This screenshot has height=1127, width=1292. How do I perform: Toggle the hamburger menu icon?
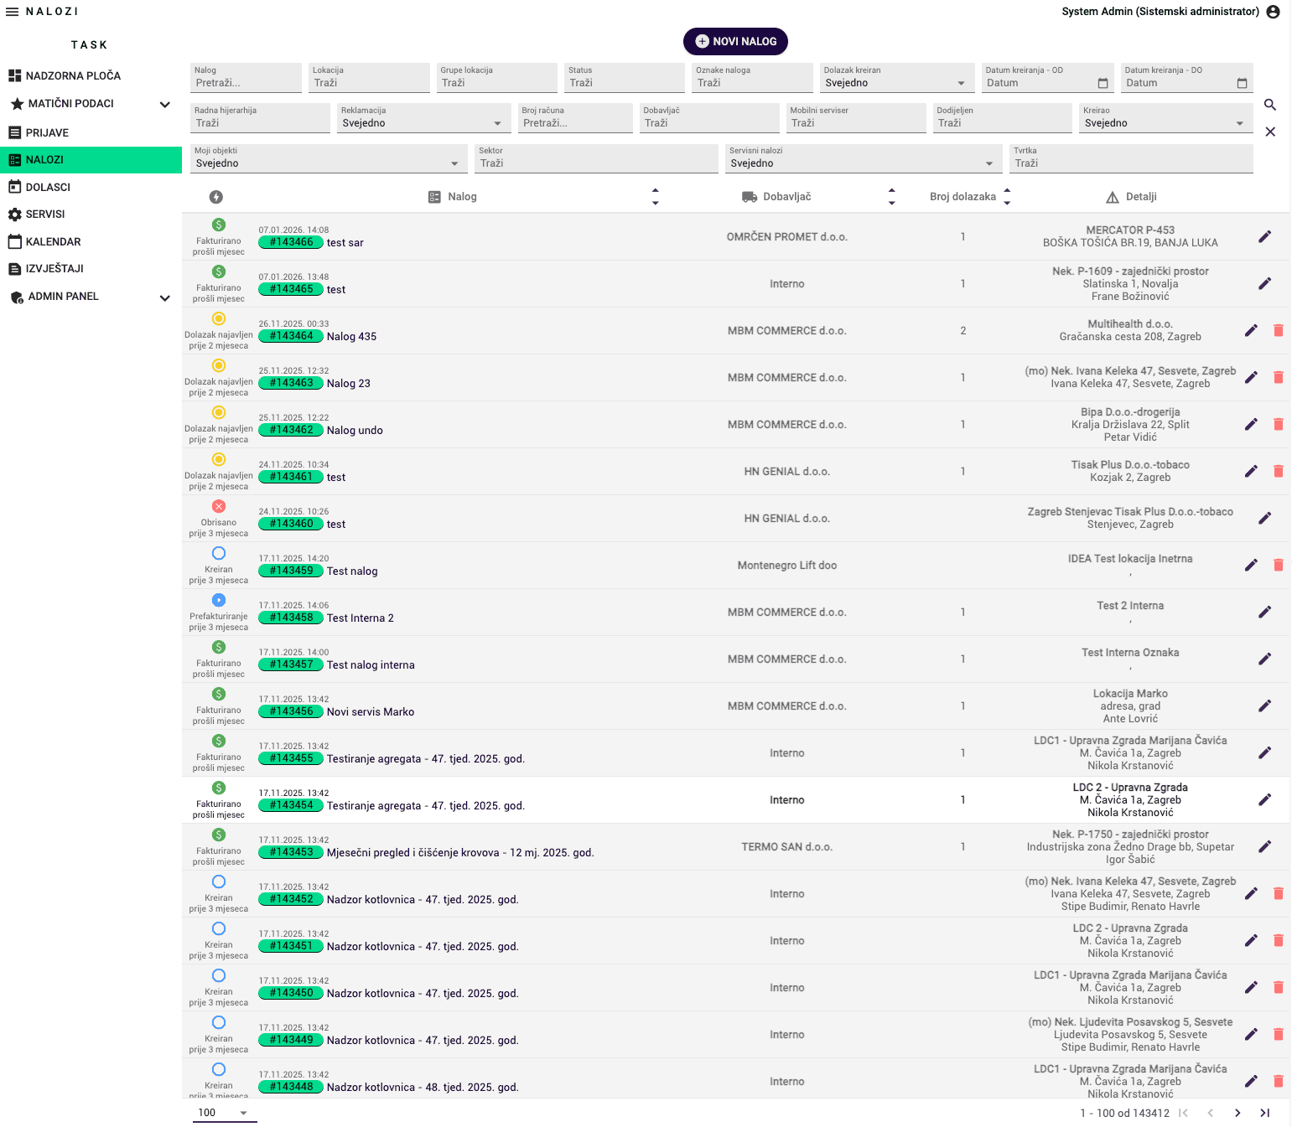[12, 12]
